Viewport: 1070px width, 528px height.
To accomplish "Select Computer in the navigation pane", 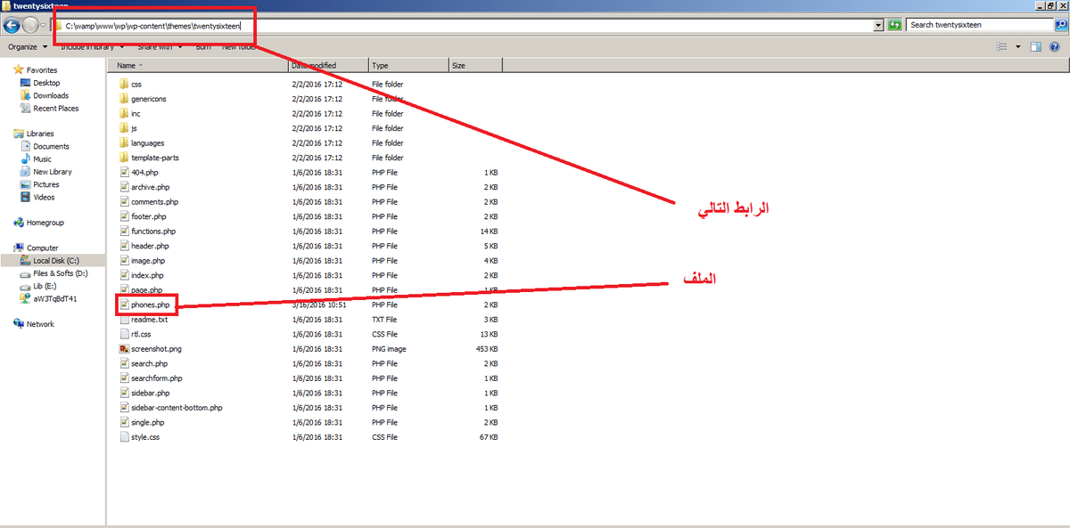I will (42, 248).
